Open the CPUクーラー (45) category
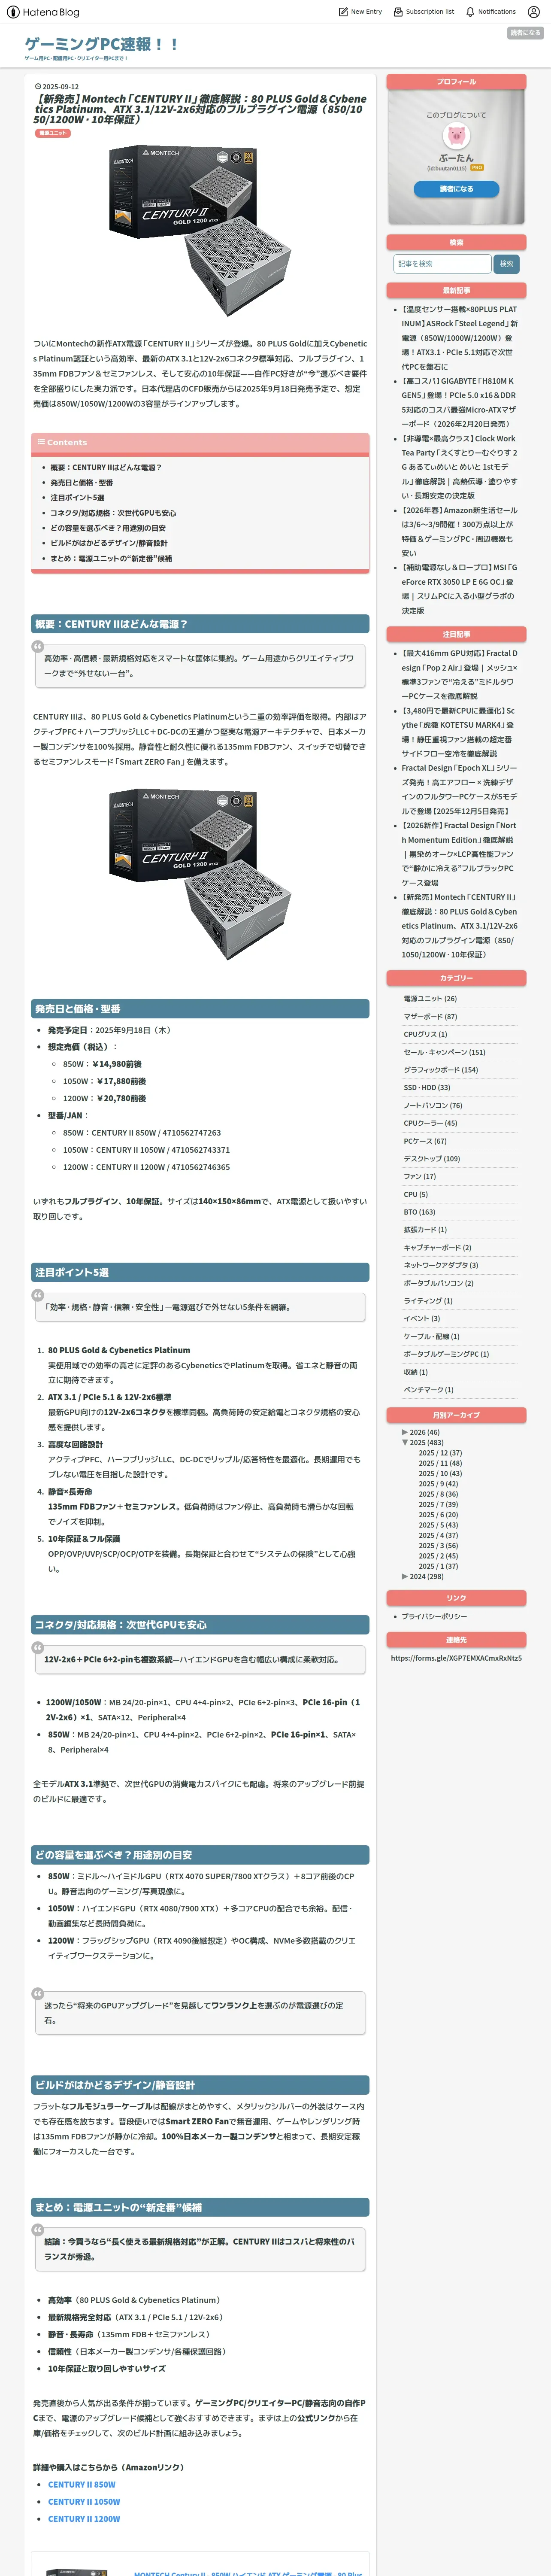 pos(430,1123)
